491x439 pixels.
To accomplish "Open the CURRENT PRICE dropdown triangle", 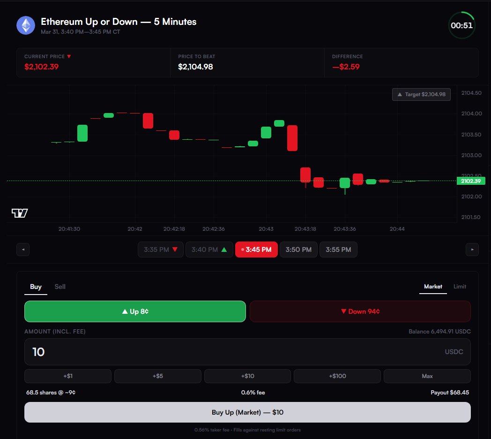I will click(x=69, y=56).
